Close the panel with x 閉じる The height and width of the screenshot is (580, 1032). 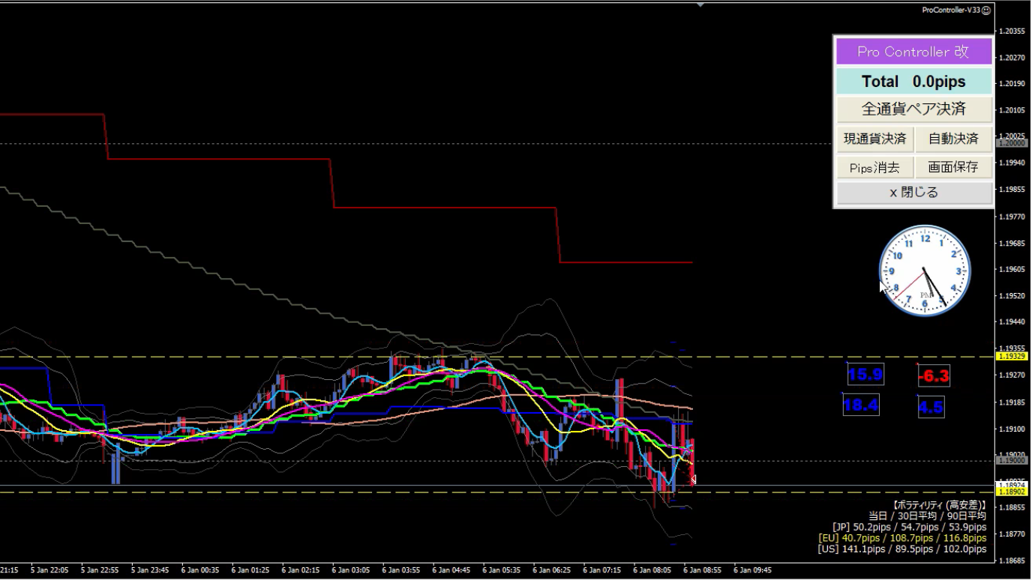913,193
